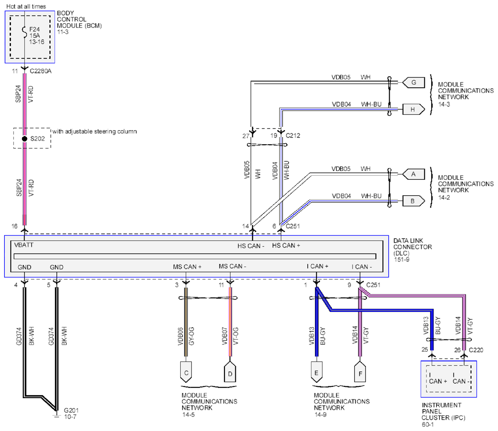Click the G201 ground symbol
Screen dimensions: 498x431
56,415
